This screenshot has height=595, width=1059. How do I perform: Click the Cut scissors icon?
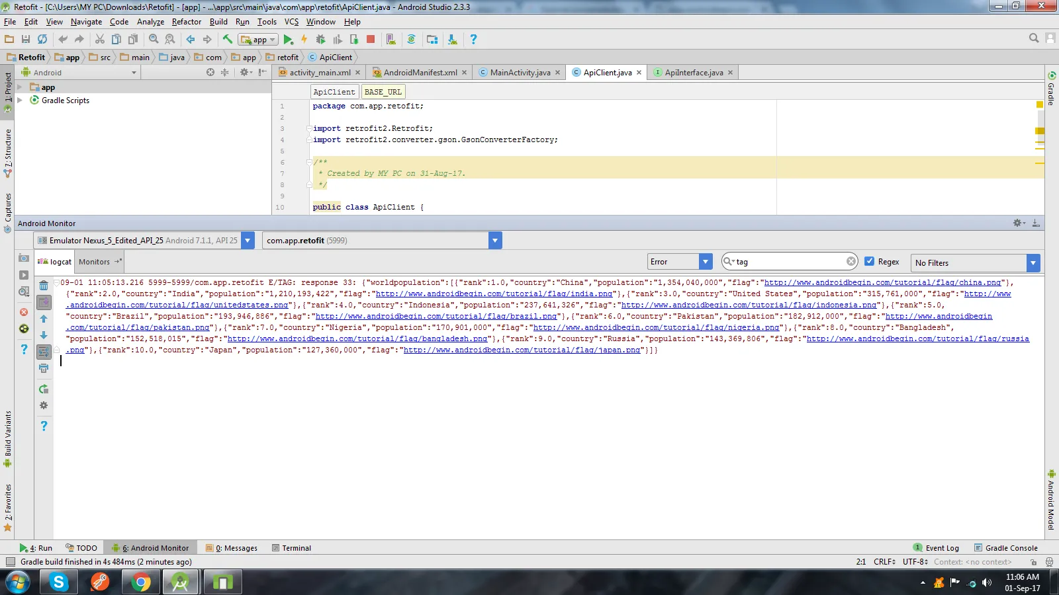(x=100, y=40)
